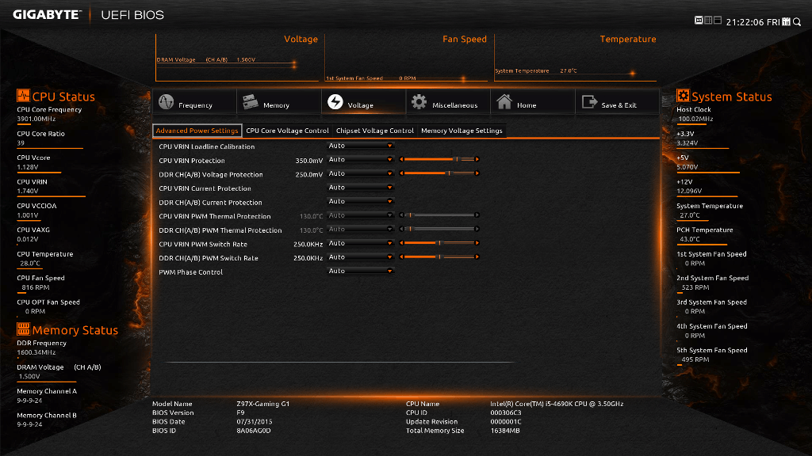Click the 350.0mV VRIN protection value
This screenshot has width=812, height=456.
309,161
